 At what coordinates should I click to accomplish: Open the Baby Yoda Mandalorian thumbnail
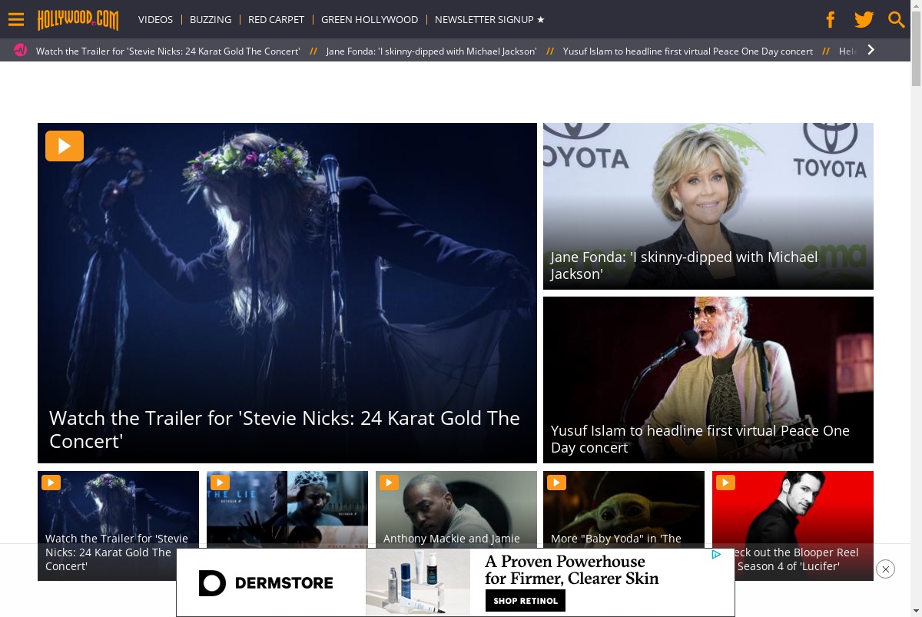pos(624,511)
